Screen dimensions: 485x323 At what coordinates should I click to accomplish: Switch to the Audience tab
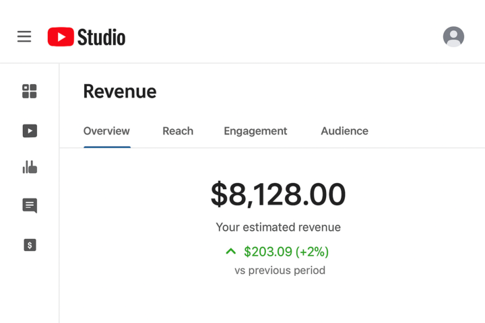point(344,131)
